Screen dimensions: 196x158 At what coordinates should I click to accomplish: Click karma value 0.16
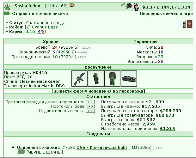click(x=30, y=32)
